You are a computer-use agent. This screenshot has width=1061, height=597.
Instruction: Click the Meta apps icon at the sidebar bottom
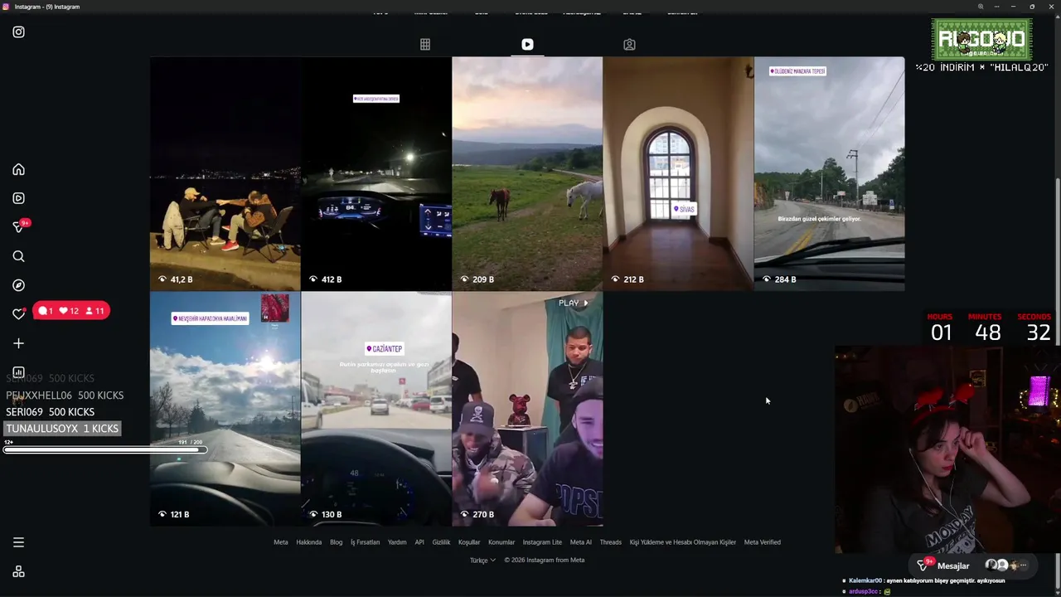pos(18,571)
